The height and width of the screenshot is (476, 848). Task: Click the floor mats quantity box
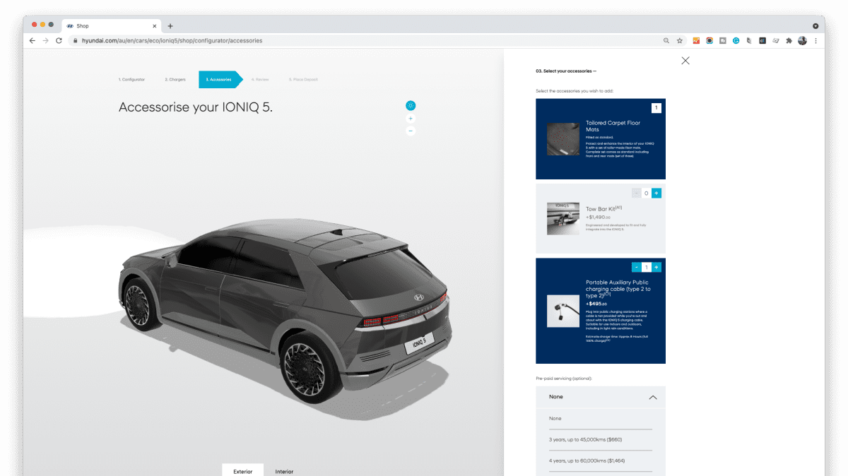(x=656, y=108)
